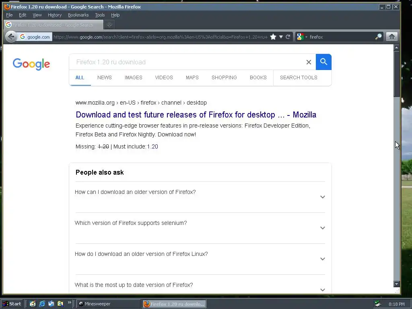412x309 pixels.
Task: Reload the page with the refresh icon
Action: (288, 37)
